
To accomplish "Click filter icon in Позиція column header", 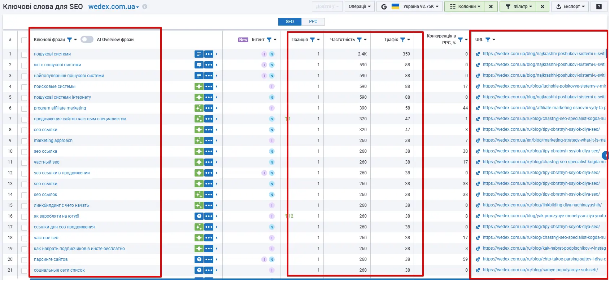I will pos(313,40).
